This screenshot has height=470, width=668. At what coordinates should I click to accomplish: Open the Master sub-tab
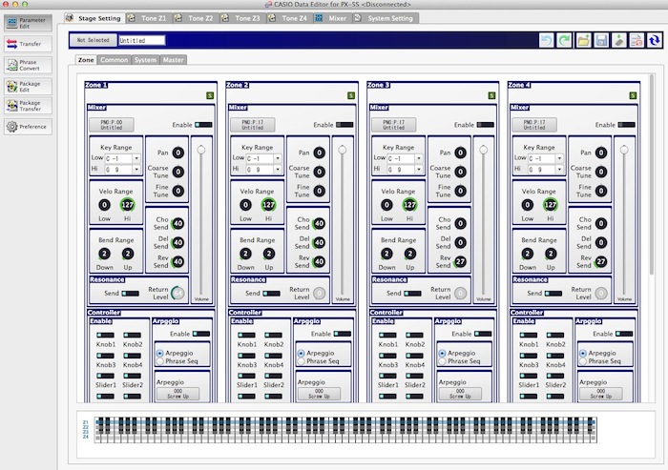(x=173, y=60)
